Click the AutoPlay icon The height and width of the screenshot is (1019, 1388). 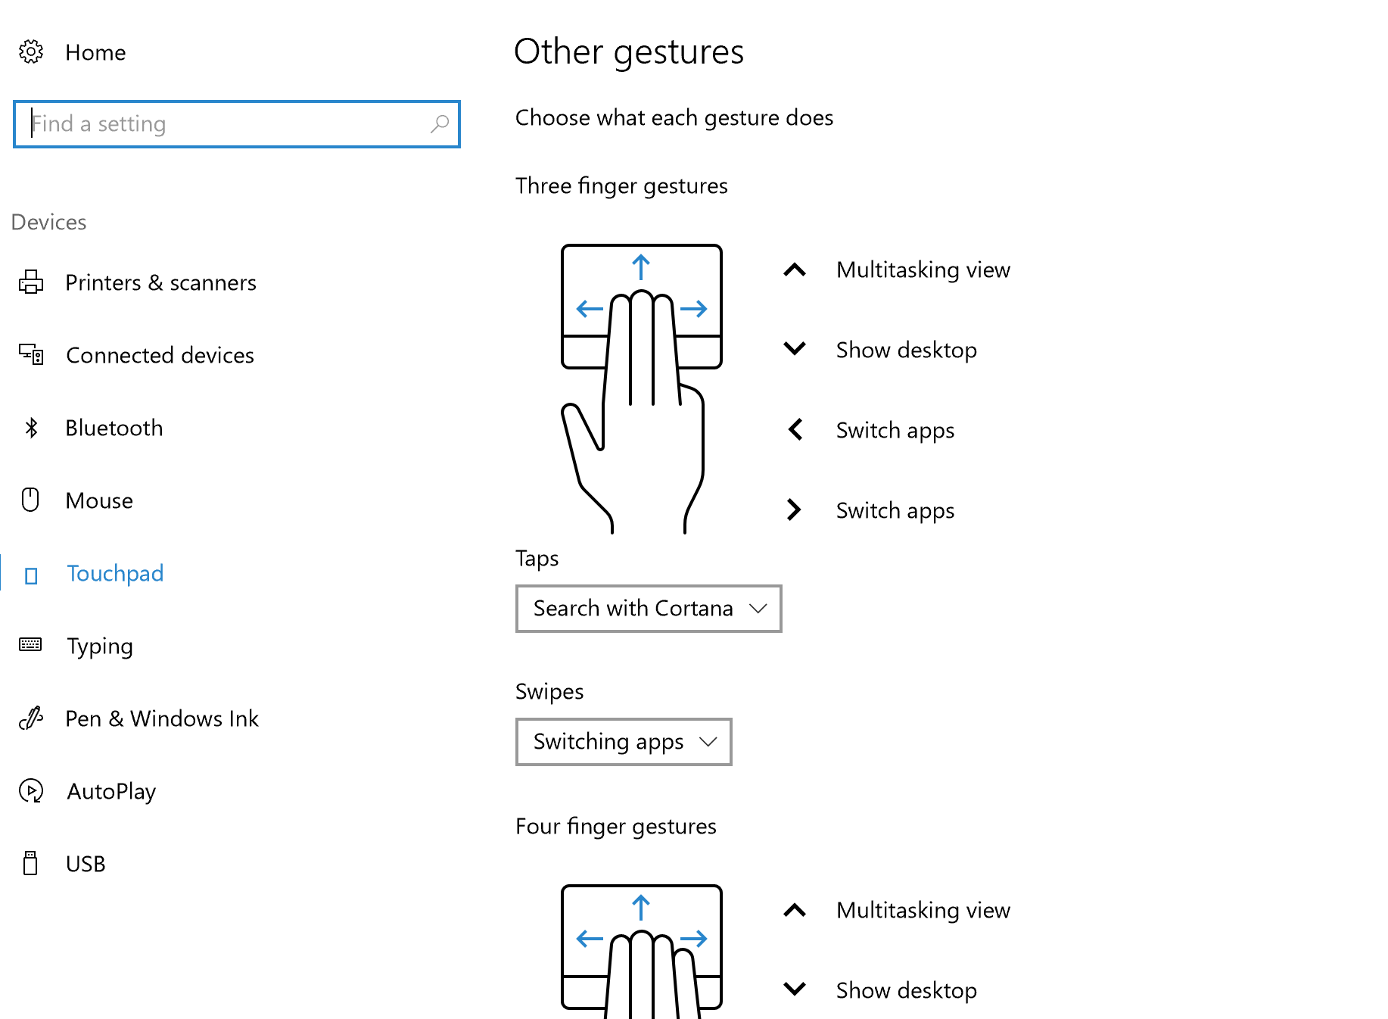(x=31, y=791)
